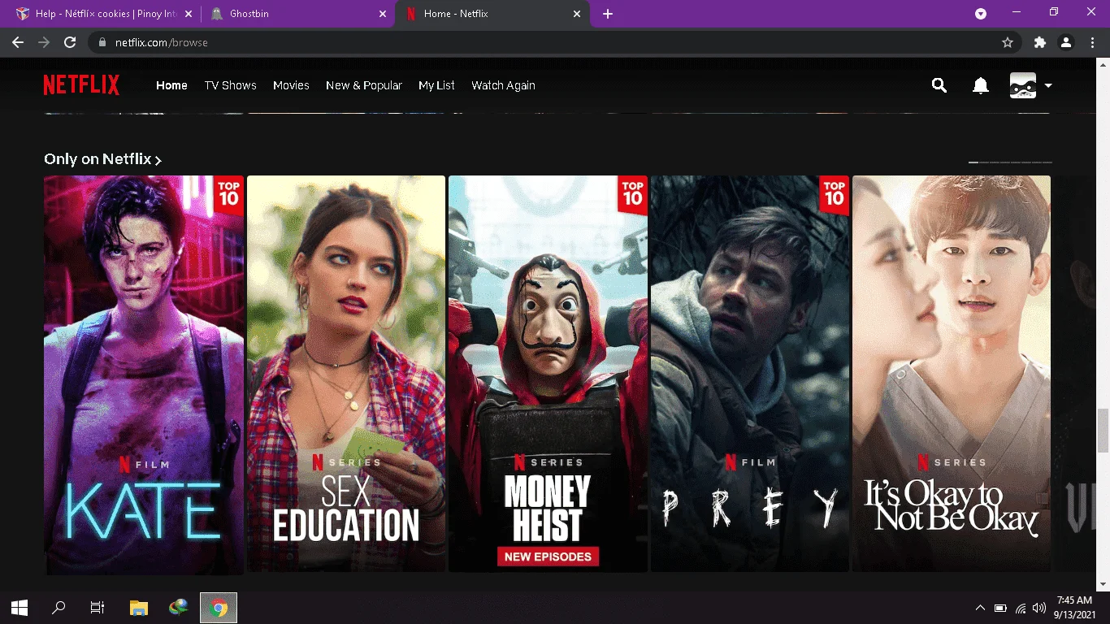Open the Kate film poster
Image resolution: width=1110 pixels, height=624 pixels.
(x=144, y=374)
